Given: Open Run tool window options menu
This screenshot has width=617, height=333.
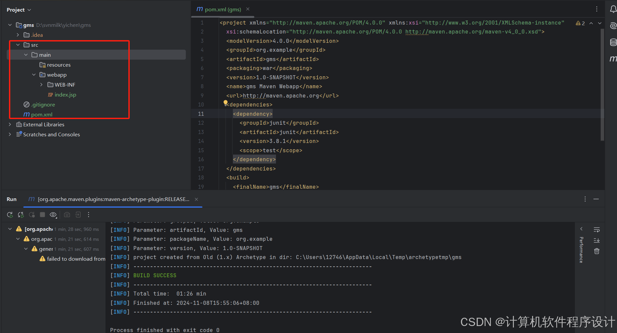Looking at the screenshot, I should [x=585, y=199].
